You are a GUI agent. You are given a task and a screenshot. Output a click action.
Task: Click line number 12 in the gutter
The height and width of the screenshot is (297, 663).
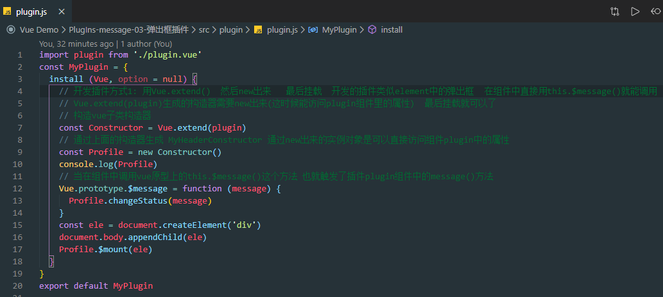coord(18,189)
